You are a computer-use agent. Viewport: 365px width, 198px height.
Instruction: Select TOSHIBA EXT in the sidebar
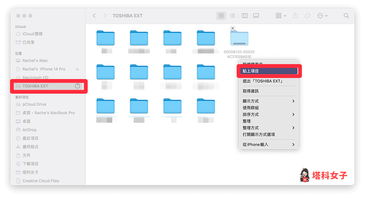tap(48, 86)
